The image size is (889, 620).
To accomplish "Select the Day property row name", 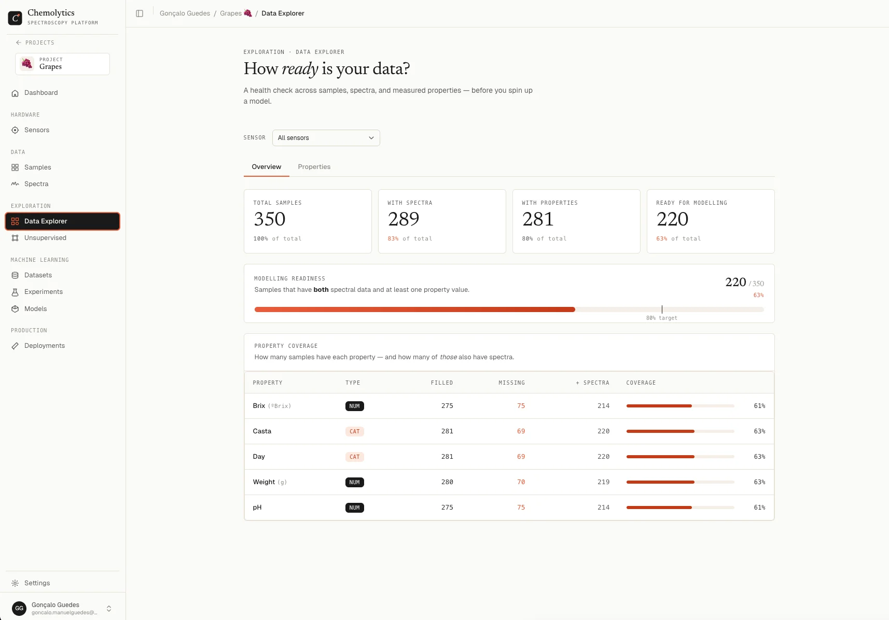I will click(x=259, y=457).
